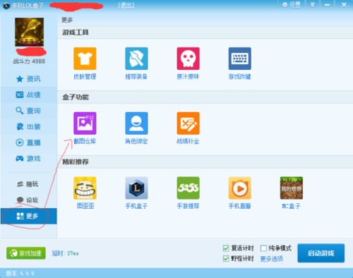Open 角色绑定 character binding icon
Screen dimensions: 353x278
point(136,123)
